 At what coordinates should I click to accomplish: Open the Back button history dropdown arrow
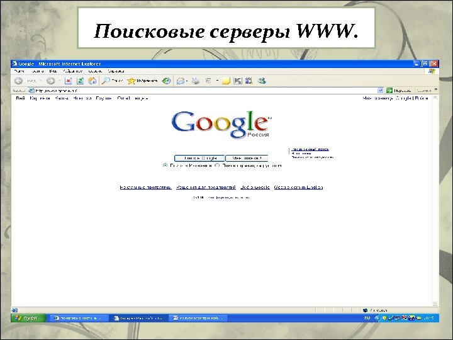pyautogui.click(x=40, y=81)
